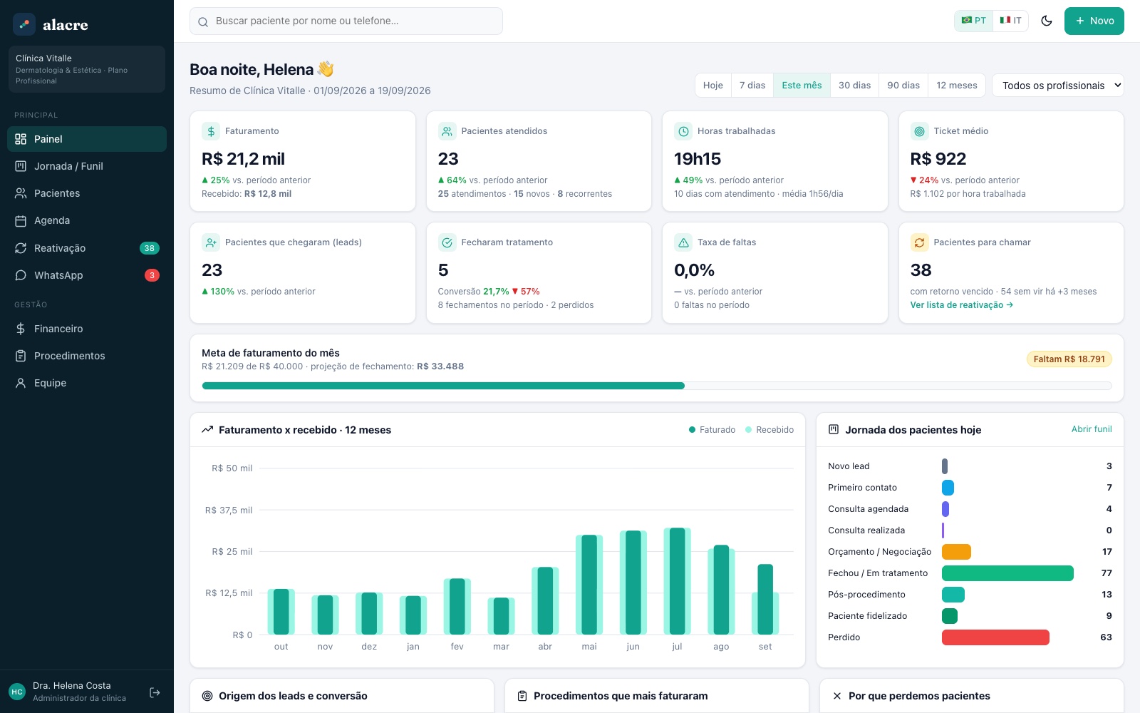The height and width of the screenshot is (713, 1140).
Task: Click the Financeiro dollar icon
Action: (x=21, y=329)
